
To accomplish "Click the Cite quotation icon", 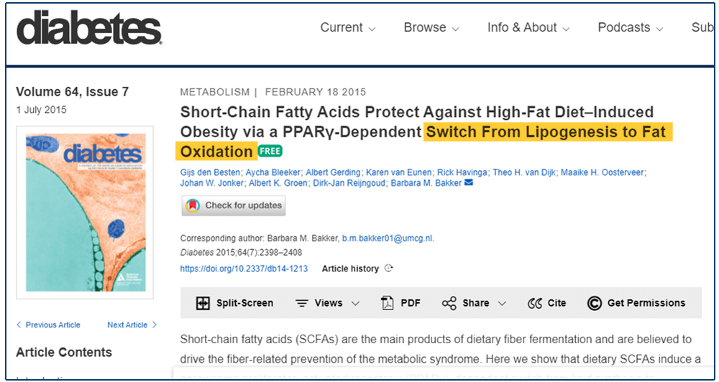I will pos(535,303).
